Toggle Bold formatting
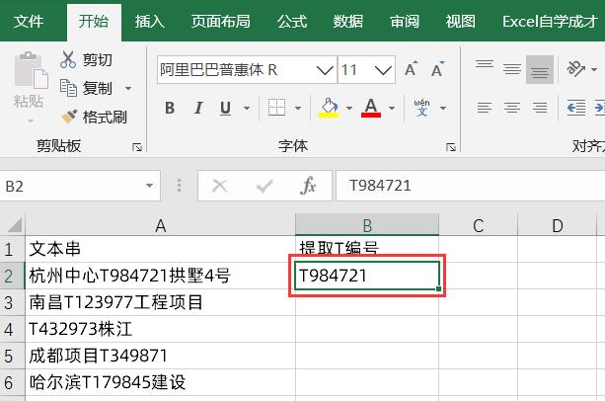 point(170,108)
